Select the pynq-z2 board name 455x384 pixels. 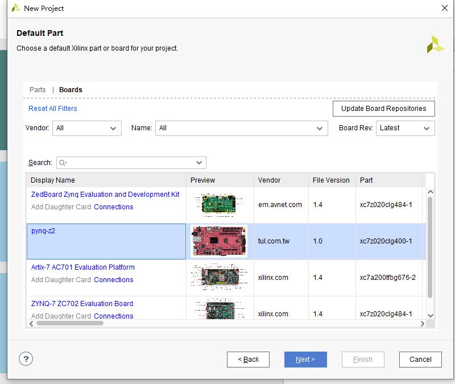(43, 231)
